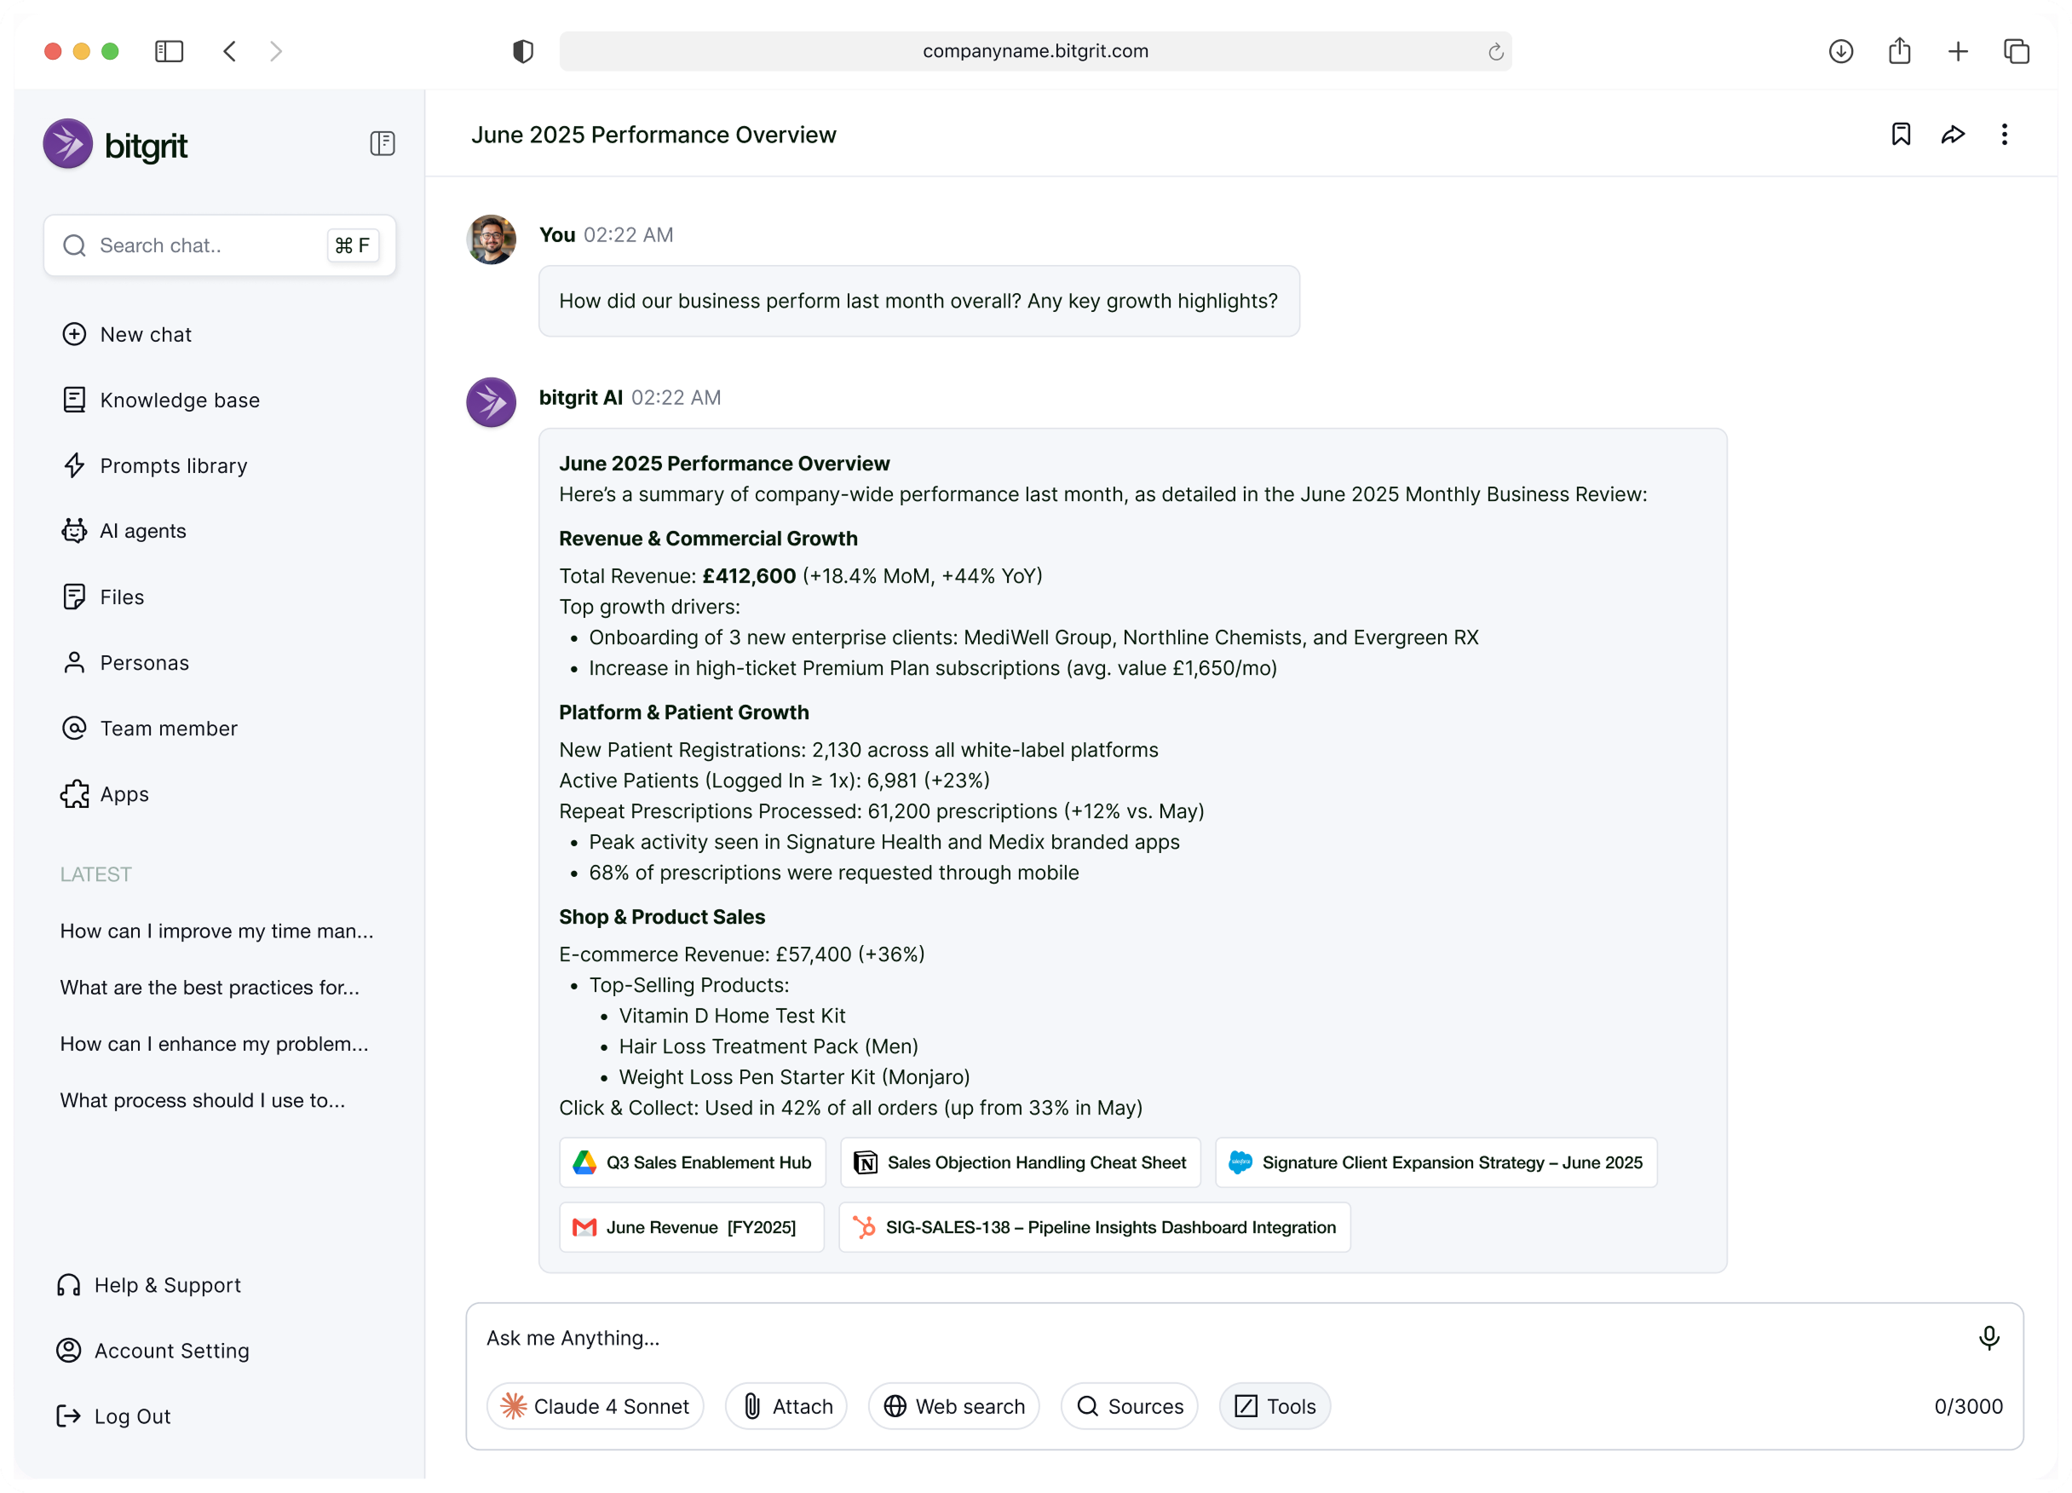Image resolution: width=2072 pixels, height=1493 pixels.
Task: Start a New chat from the sidebar
Action: point(145,334)
